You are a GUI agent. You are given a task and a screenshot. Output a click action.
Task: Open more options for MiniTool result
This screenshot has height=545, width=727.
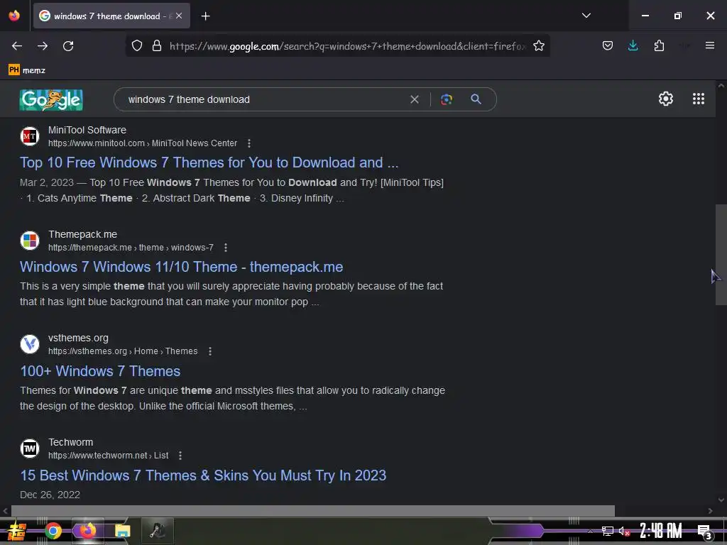pyautogui.click(x=249, y=143)
